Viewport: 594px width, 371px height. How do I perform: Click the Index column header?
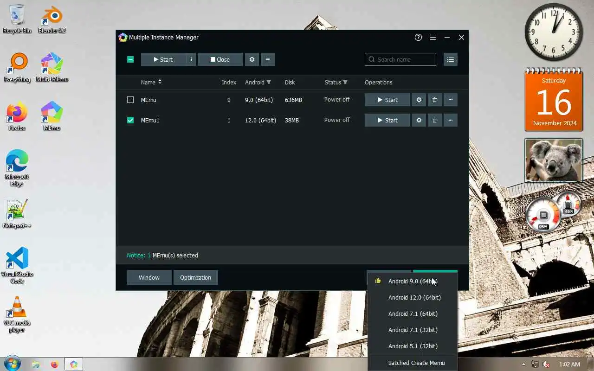tap(229, 82)
